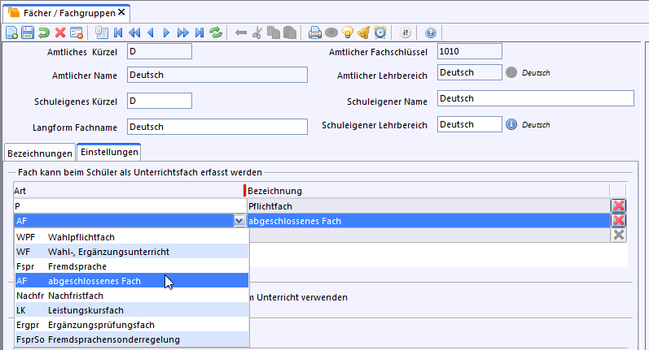This screenshot has height=350, width=649.
Task: Select Wahlpflichtfach from the dropdown list
Action: tap(81, 237)
